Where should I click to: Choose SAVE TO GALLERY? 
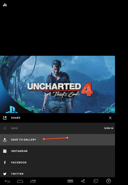click(x=57, y=140)
